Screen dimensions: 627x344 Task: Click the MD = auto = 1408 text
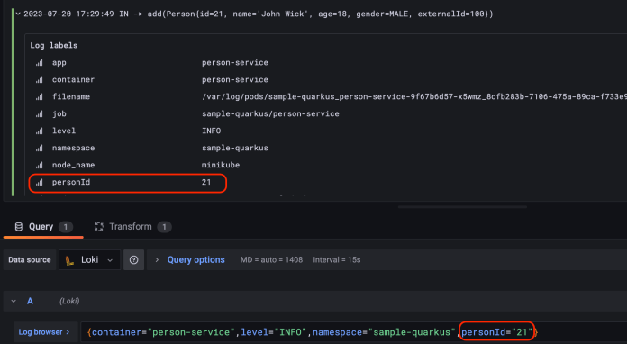point(271,260)
